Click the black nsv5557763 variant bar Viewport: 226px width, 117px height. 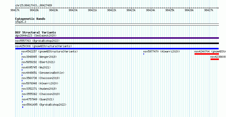117,43
